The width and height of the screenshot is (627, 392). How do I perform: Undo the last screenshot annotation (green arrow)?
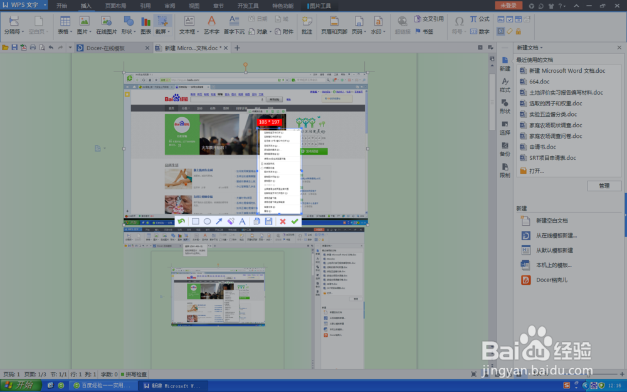181,221
